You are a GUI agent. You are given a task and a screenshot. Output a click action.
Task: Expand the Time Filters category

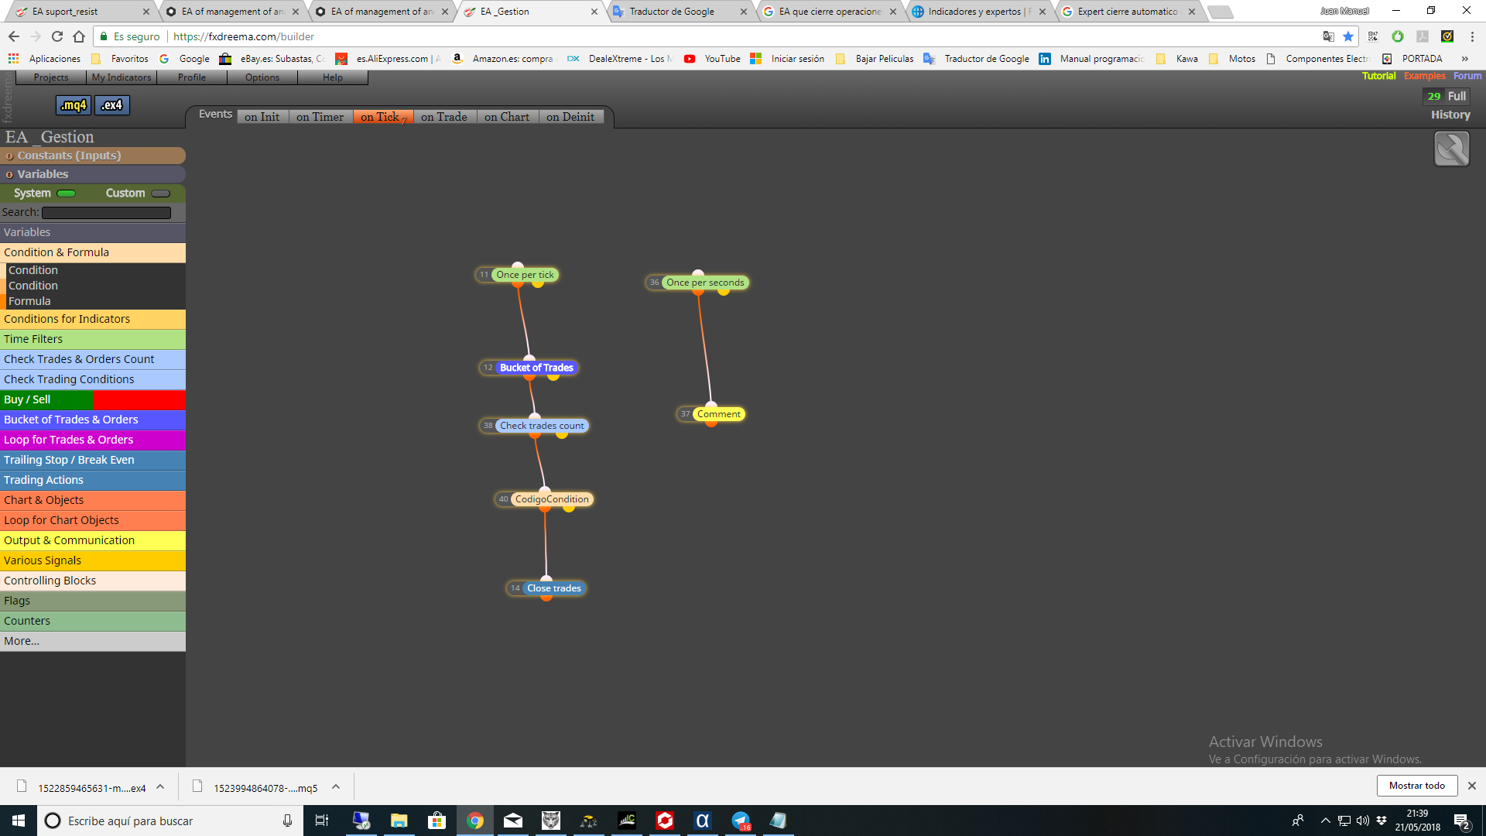click(x=93, y=339)
